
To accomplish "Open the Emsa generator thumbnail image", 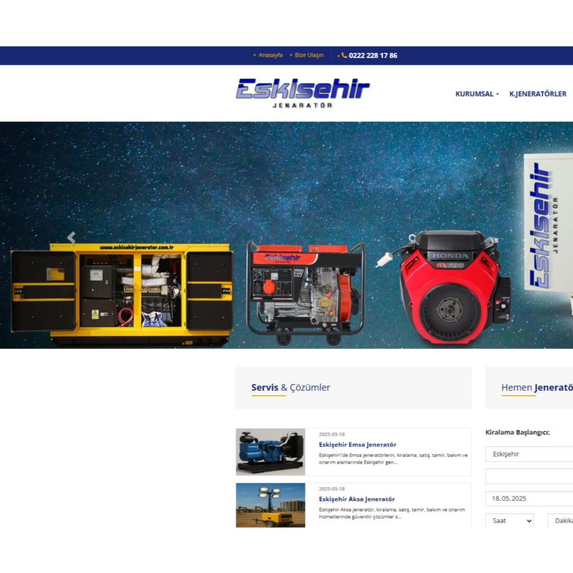I will coord(271,452).
